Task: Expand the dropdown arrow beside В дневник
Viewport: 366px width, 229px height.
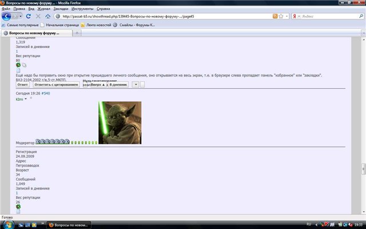Action: [x=136, y=84]
